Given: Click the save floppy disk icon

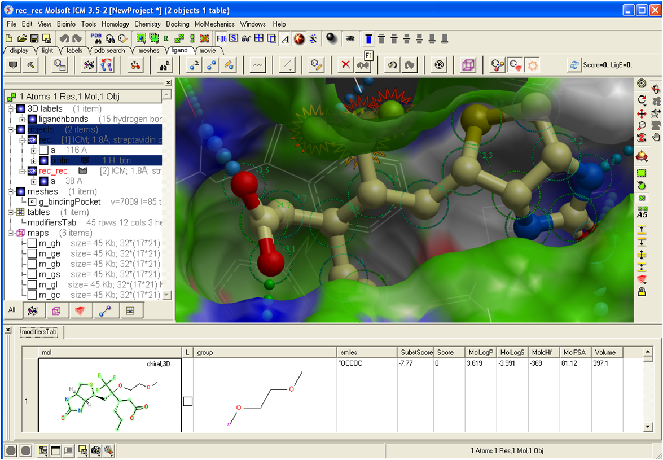Looking at the screenshot, I should click(x=34, y=38).
